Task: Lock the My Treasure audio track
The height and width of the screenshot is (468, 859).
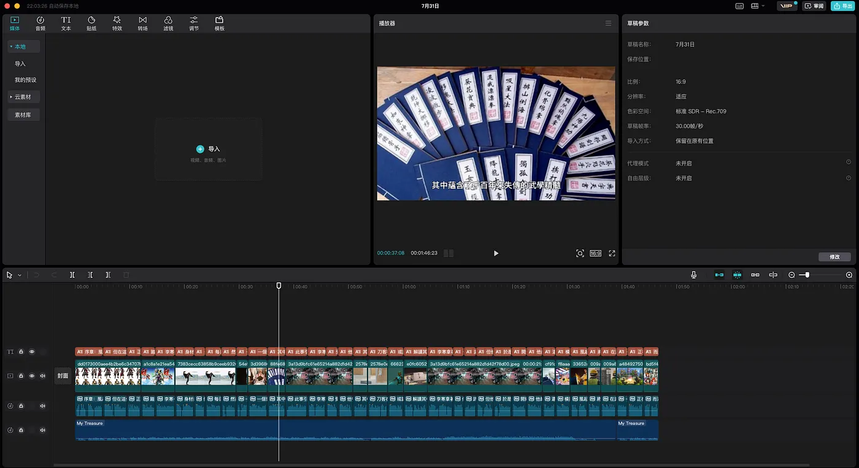Action: coord(21,430)
